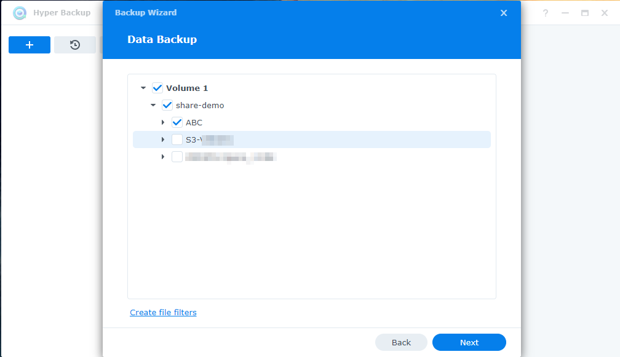Open the restore clock-arrow icon
This screenshot has height=357, width=620.
point(75,45)
